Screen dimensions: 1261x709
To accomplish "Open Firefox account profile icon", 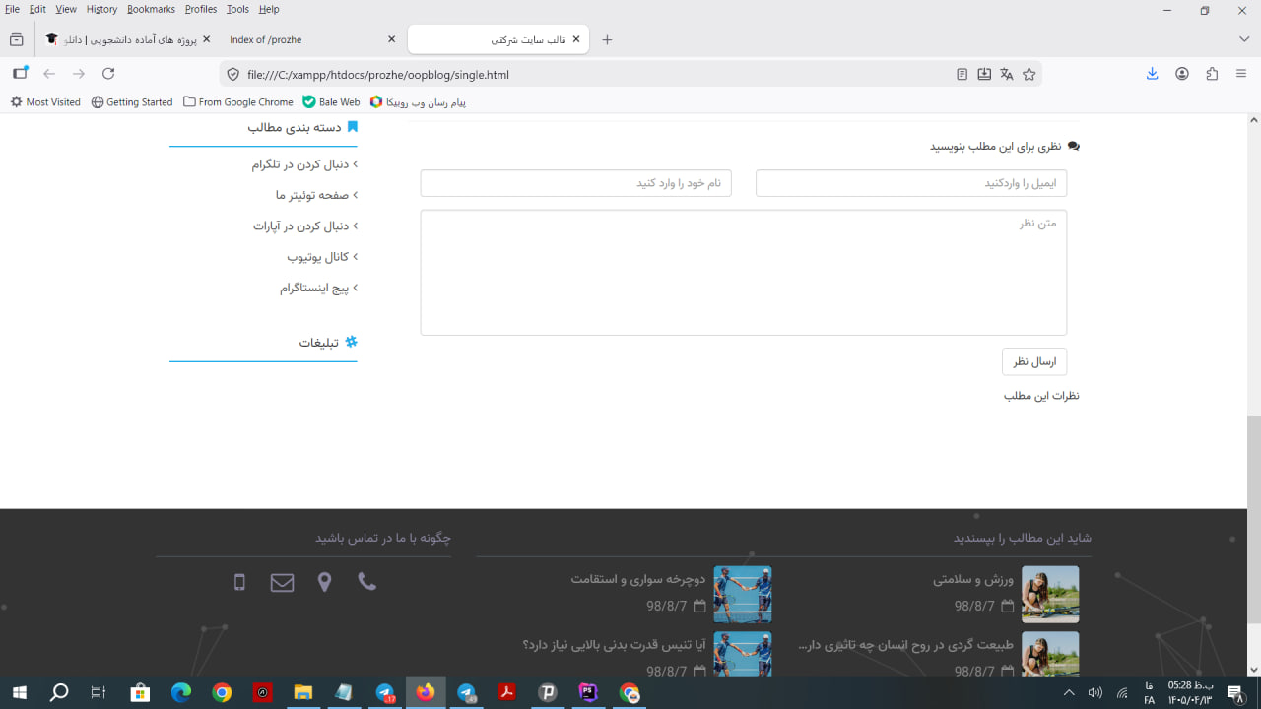I will pyautogui.click(x=1182, y=74).
